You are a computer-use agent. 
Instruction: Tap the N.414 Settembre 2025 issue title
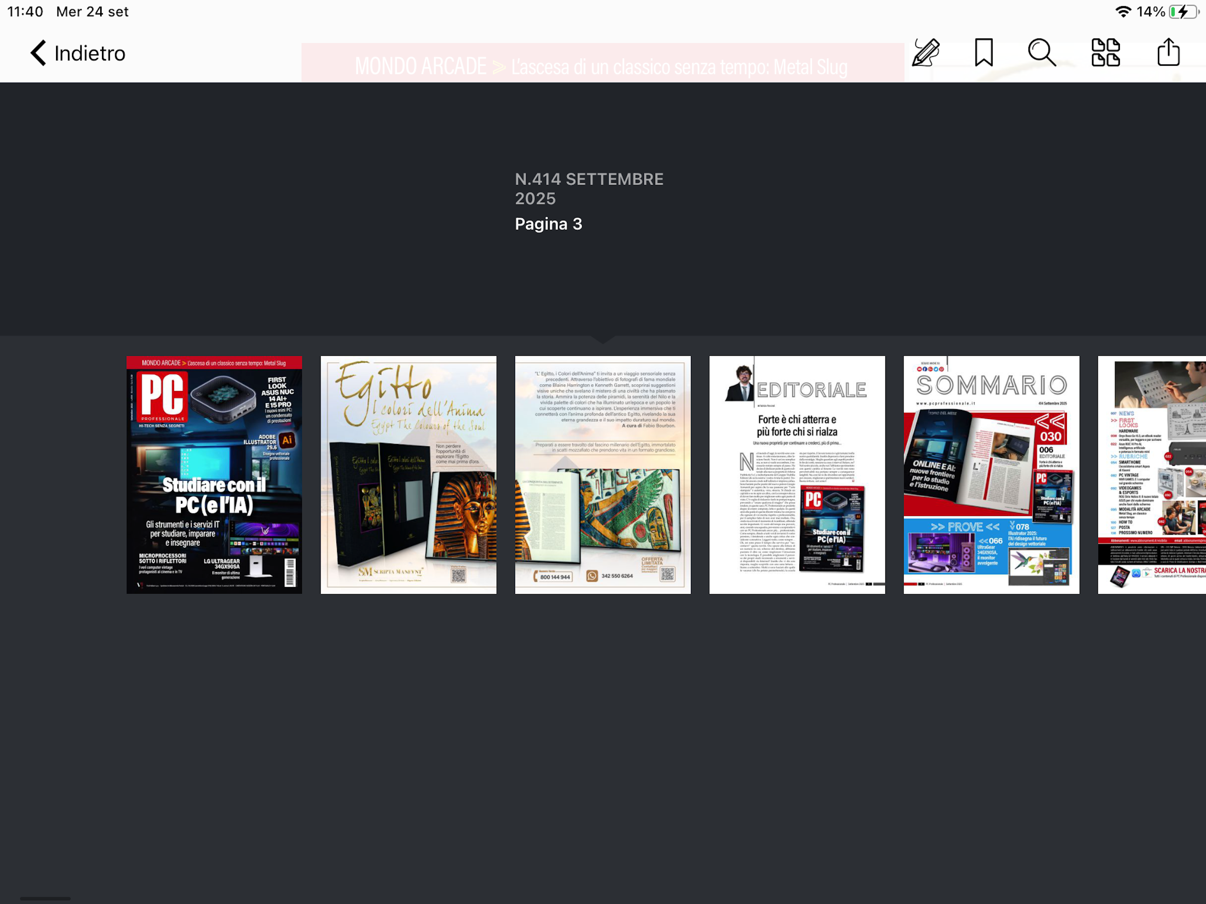[x=589, y=188]
